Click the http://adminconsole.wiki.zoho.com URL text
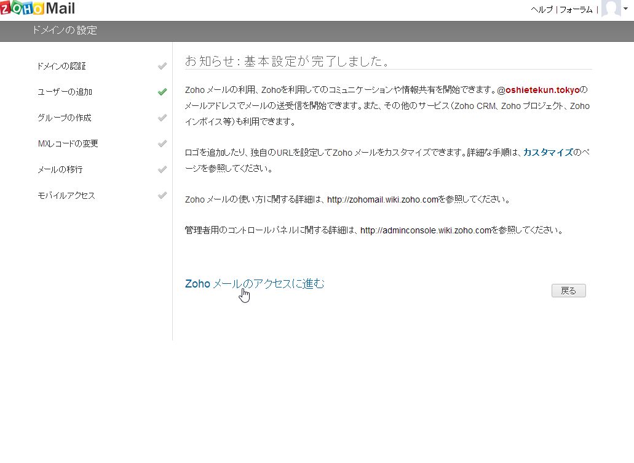The image size is (634, 463). coord(426,230)
